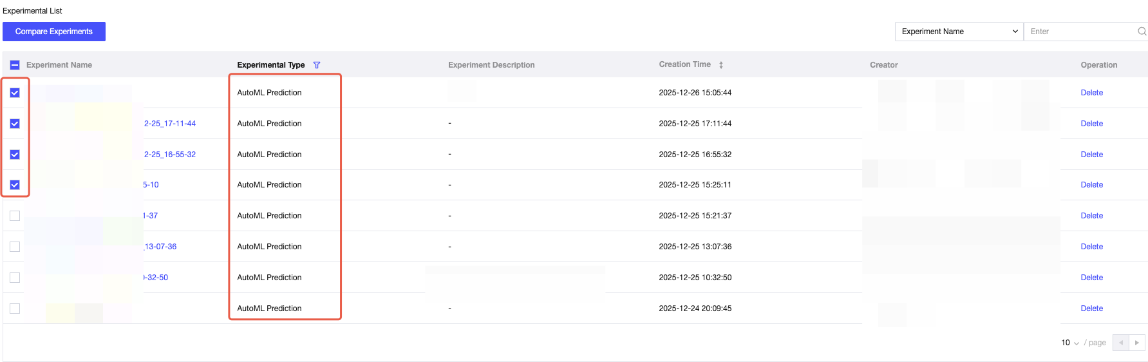The height and width of the screenshot is (362, 1148).
Task: Check the row created 2025-12-25 15:21:37
Action: pyautogui.click(x=15, y=216)
